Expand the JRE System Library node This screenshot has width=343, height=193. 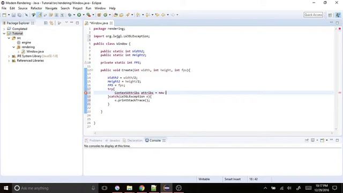click(x=9, y=56)
